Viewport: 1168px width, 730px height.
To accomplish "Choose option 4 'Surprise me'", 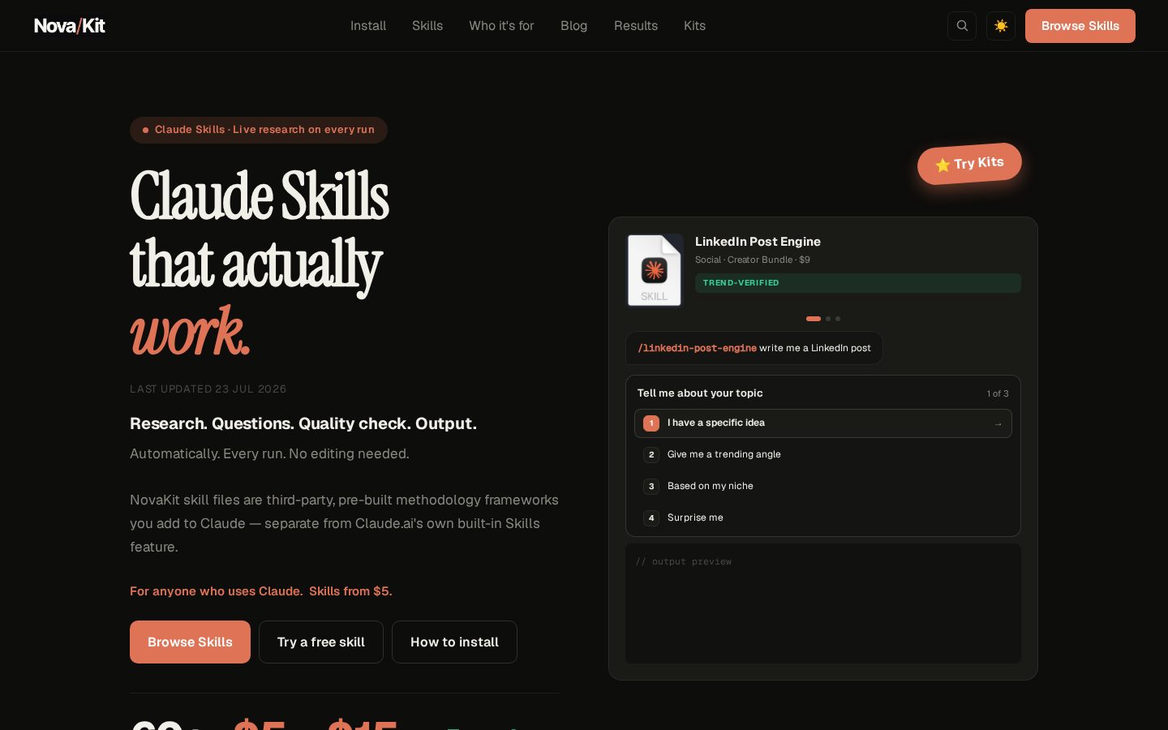I will pos(823,517).
